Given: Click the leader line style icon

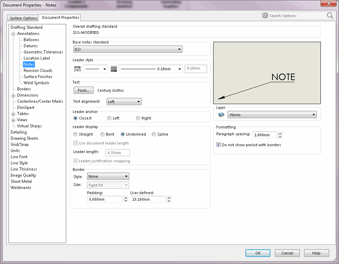Looking at the screenshot, I should pyautogui.click(x=77, y=69).
